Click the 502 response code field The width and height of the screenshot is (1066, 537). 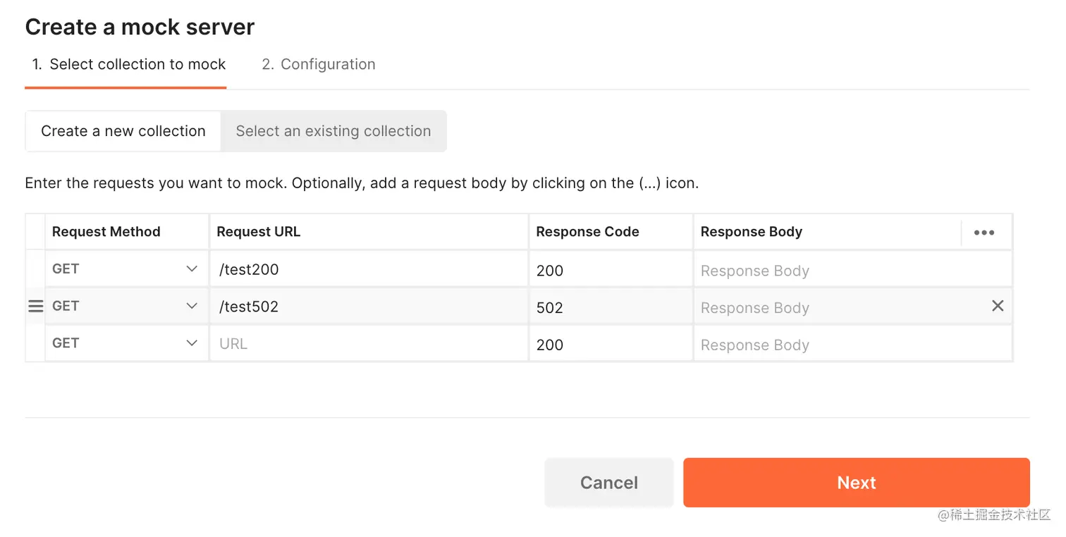611,308
